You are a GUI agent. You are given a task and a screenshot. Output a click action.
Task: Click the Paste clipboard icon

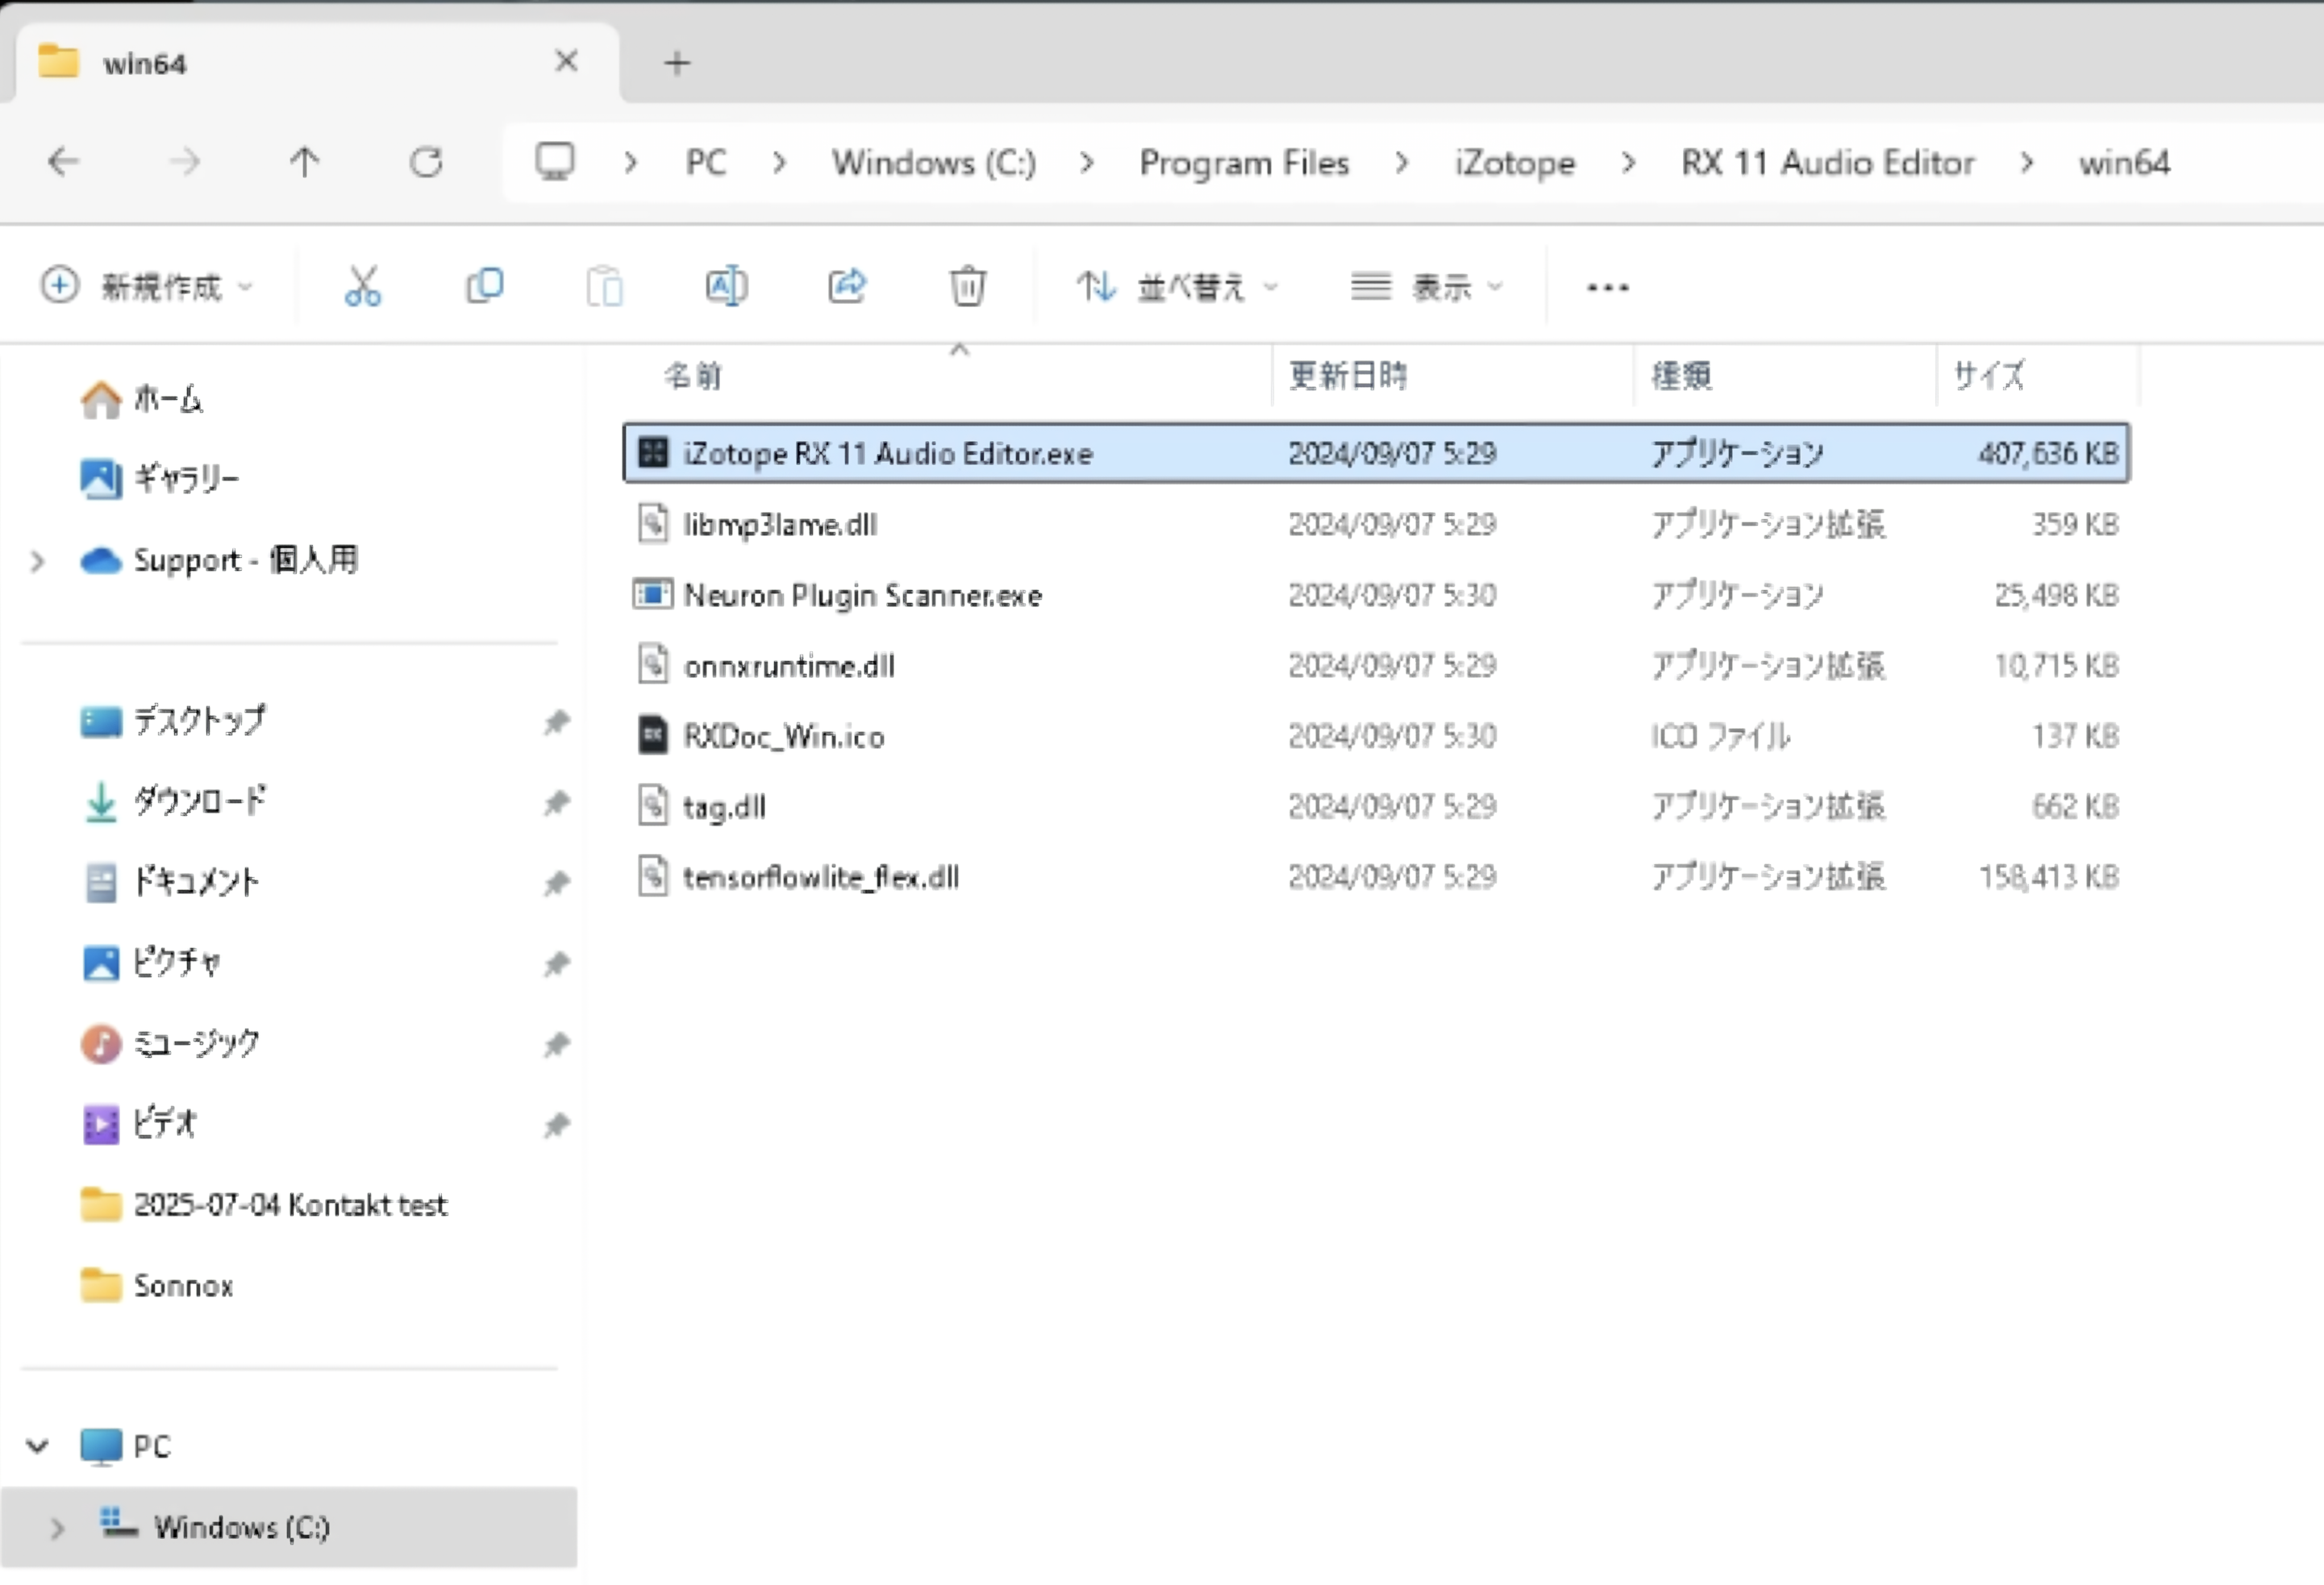coord(604,286)
